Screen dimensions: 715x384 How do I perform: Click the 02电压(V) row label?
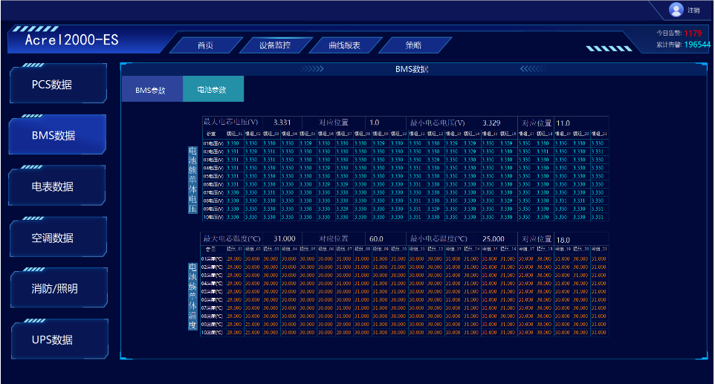(x=213, y=152)
